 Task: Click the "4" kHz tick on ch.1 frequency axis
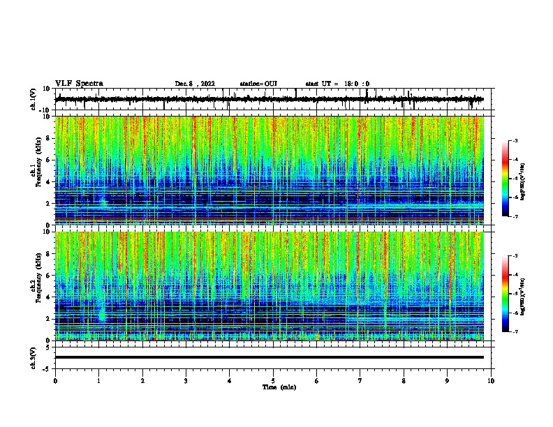[48, 182]
